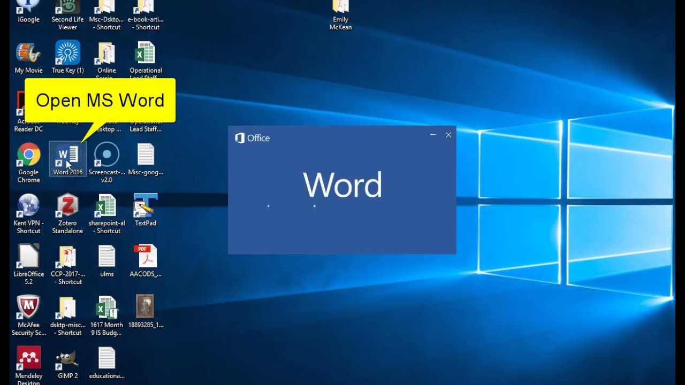
Task: Select the educationa... document icon
Action: pos(106,363)
